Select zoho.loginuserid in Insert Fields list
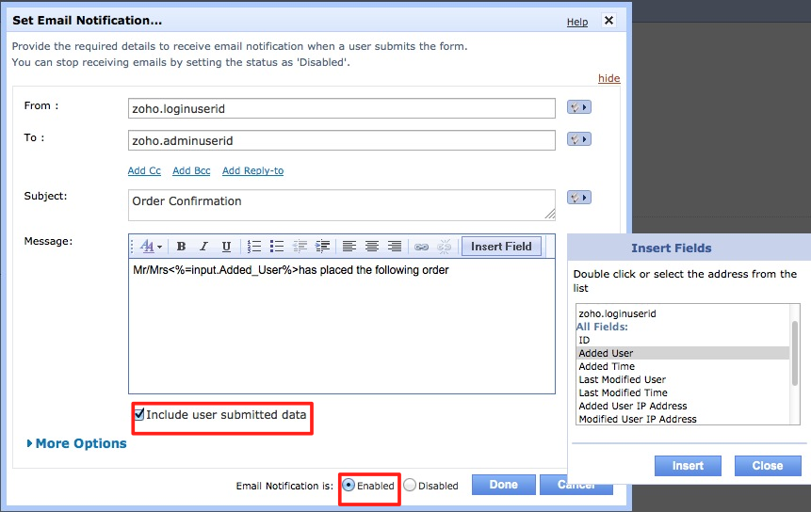 point(683,313)
